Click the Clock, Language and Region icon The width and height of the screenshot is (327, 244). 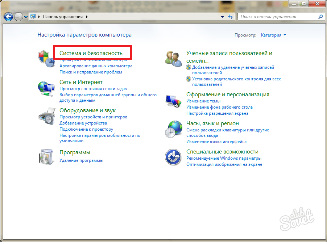coord(173,129)
